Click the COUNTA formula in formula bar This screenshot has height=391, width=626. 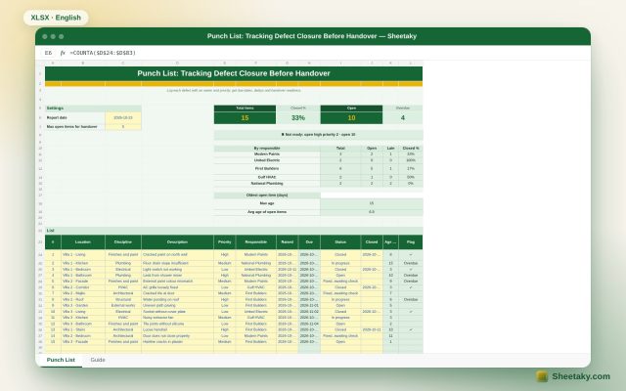coord(103,53)
